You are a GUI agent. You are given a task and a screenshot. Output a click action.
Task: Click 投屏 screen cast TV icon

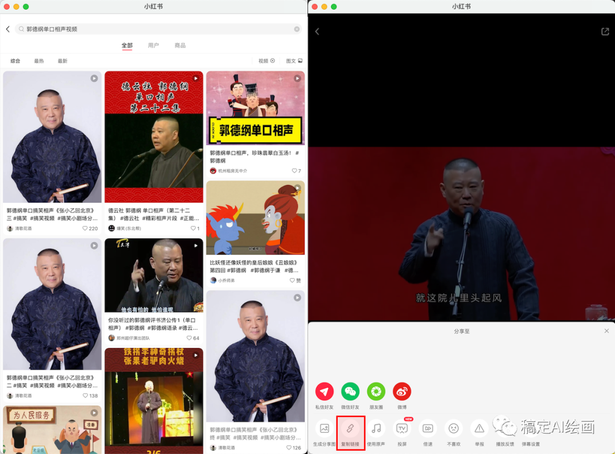click(x=402, y=428)
